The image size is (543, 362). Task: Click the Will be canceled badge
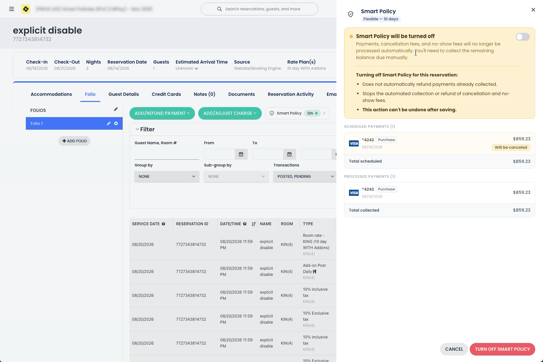click(511, 147)
